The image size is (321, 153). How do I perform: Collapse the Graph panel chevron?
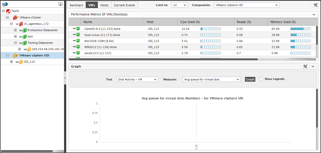(x=313, y=67)
